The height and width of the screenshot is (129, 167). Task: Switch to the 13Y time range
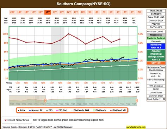(x=62, y=12)
